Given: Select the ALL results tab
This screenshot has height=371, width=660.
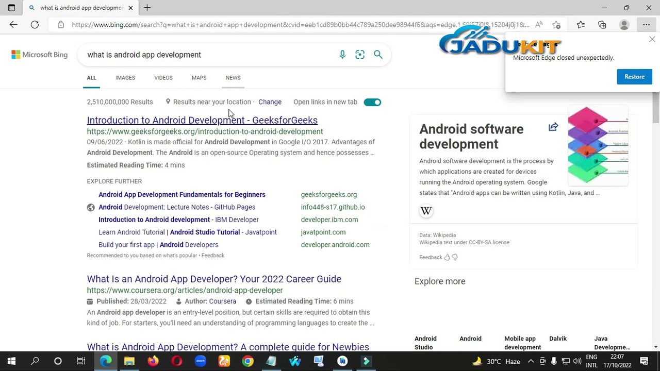Looking at the screenshot, I should tap(91, 78).
